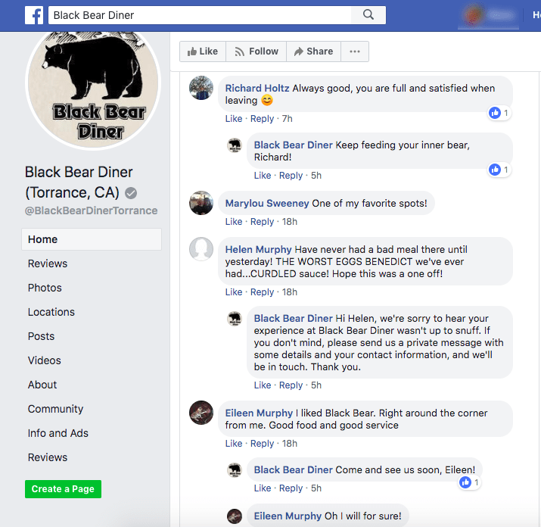Click into the Black Bear Diner search field
Screen dimensions: 541x527
(200, 15)
